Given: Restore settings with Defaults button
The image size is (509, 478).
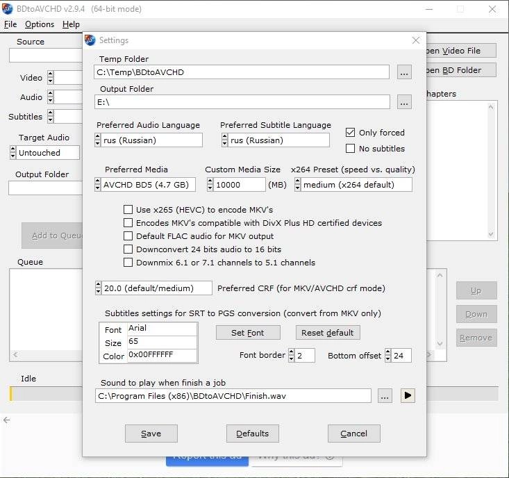Looking at the screenshot, I should (x=253, y=434).
